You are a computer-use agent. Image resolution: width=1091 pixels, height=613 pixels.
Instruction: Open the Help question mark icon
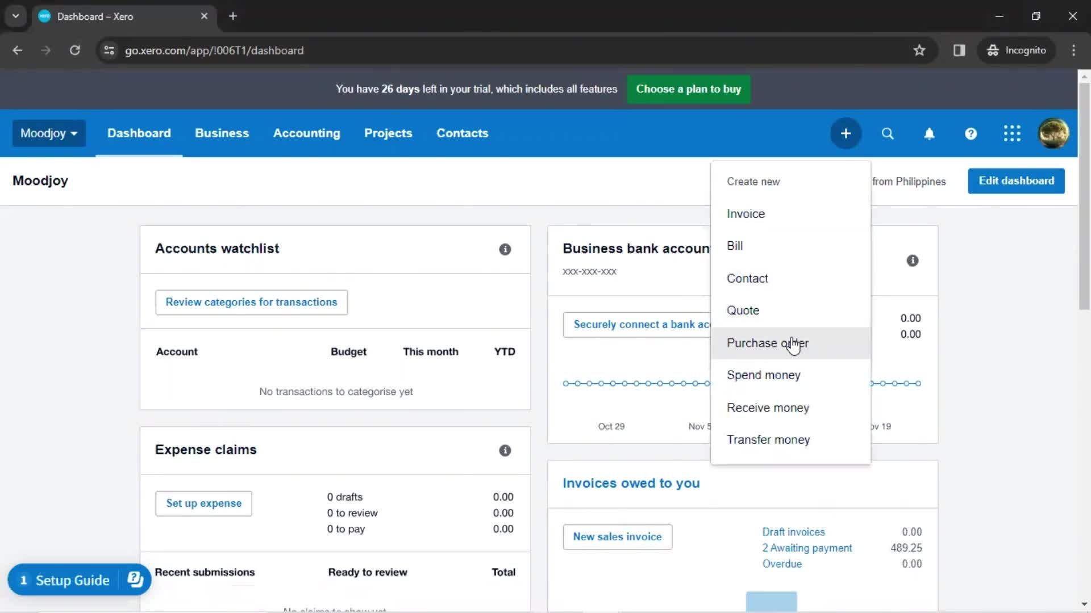tap(971, 133)
